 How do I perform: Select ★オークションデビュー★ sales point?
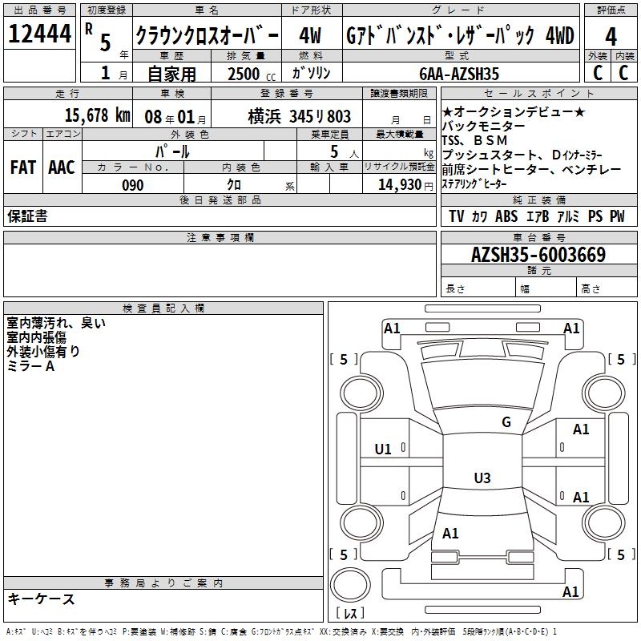514,111
